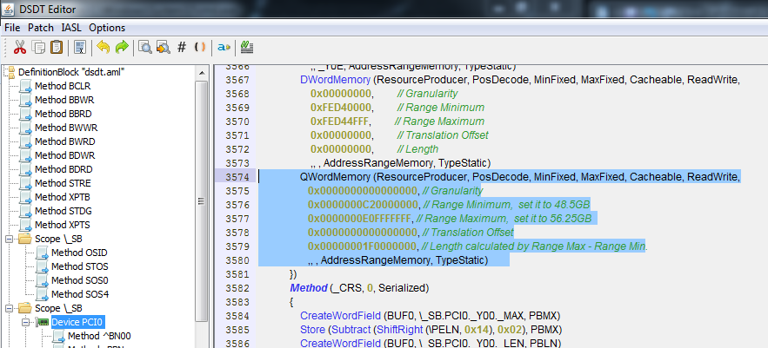Click the Copy icon in toolbar
The height and width of the screenshot is (348, 768).
(x=38, y=48)
